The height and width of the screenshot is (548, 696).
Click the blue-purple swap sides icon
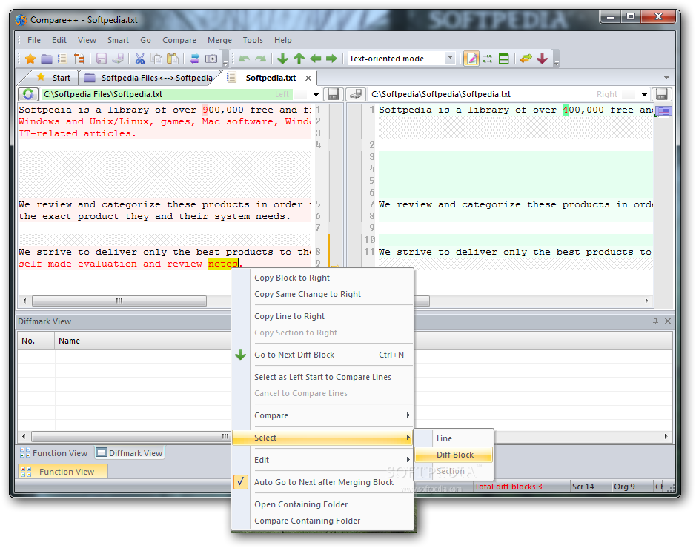click(x=194, y=59)
